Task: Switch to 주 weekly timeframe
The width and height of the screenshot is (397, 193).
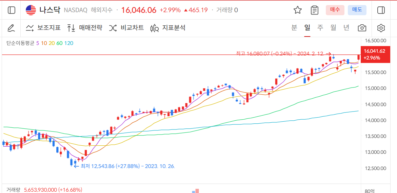Action: (x=320, y=28)
